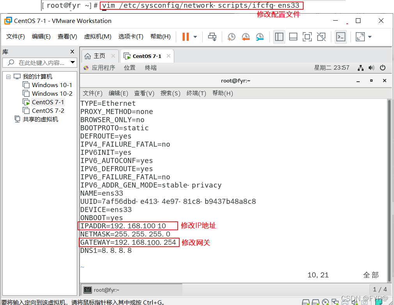Screen dimensions: 394x305
Task: Open the 帮助(H) menu in VMware
Action: [x=160, y=37]
